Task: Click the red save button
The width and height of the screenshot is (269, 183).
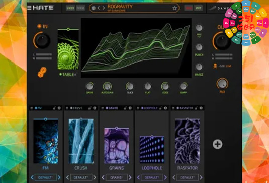Action: click(189, 8)
